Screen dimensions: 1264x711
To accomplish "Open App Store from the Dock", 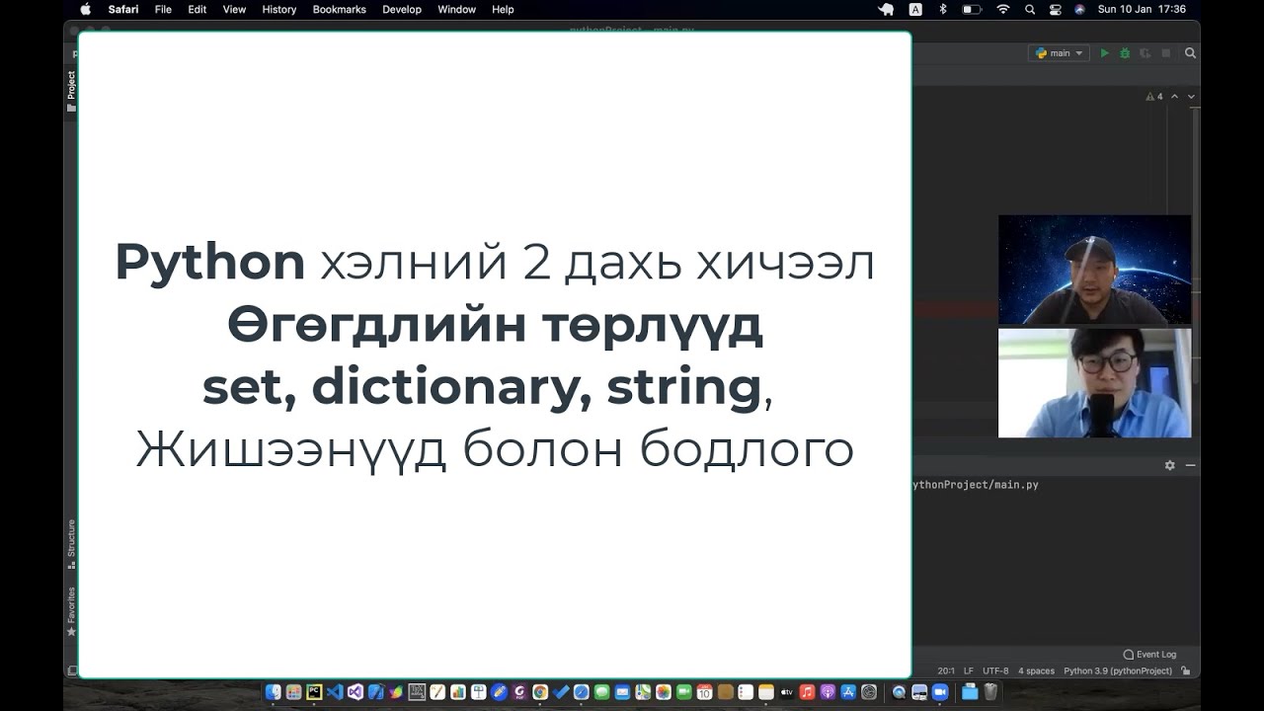I will pos(847,692).
